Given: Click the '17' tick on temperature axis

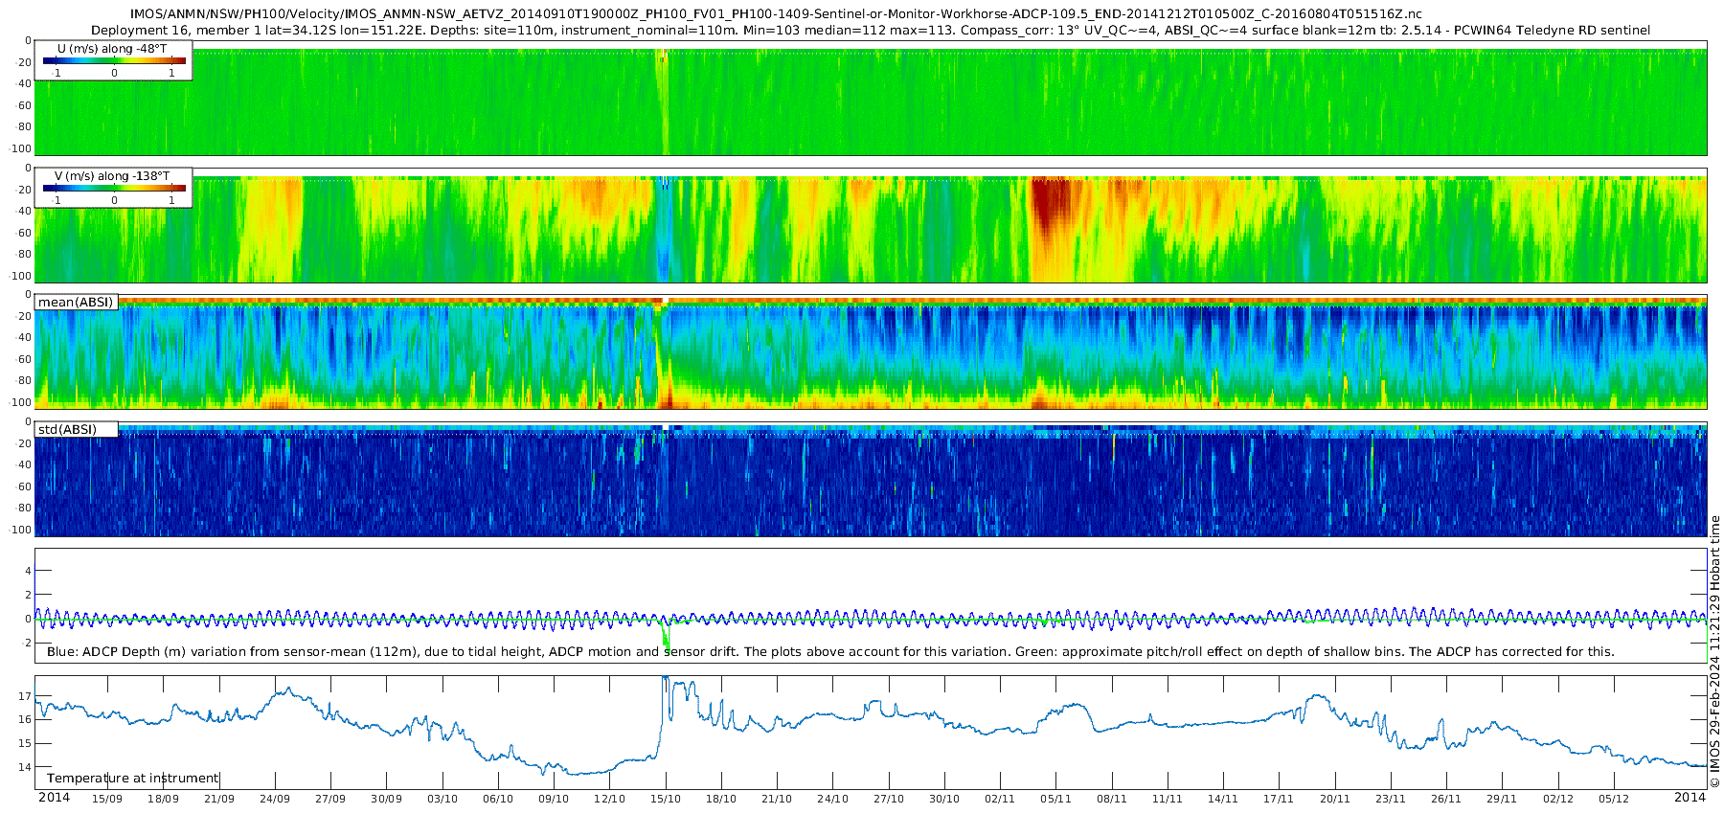Looking at the screenshot, I should (x=25, y=696).
